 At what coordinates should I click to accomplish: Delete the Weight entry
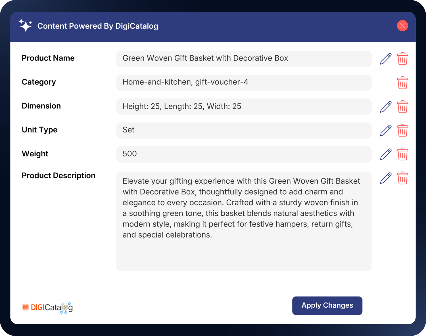(402, 154)
